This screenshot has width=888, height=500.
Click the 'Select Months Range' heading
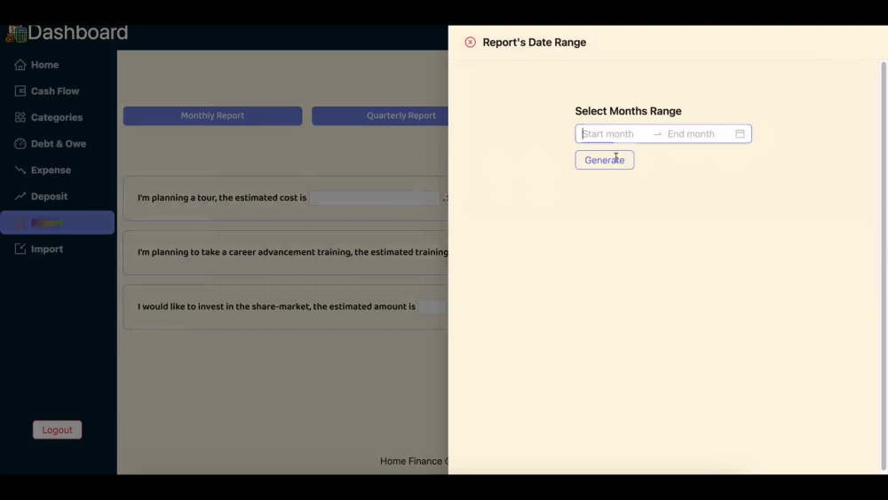click(x=628, y=112)
